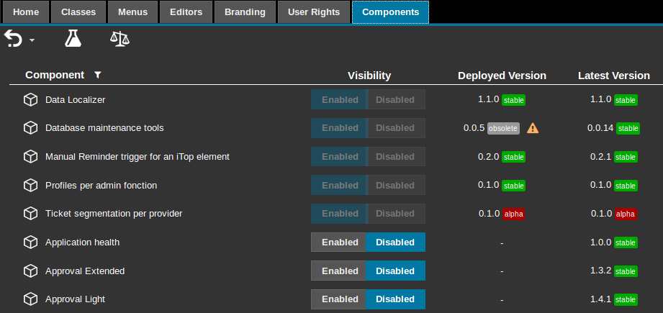Open the dropdown arrow next to undo
663x313 pixels.
click(32, 40)
